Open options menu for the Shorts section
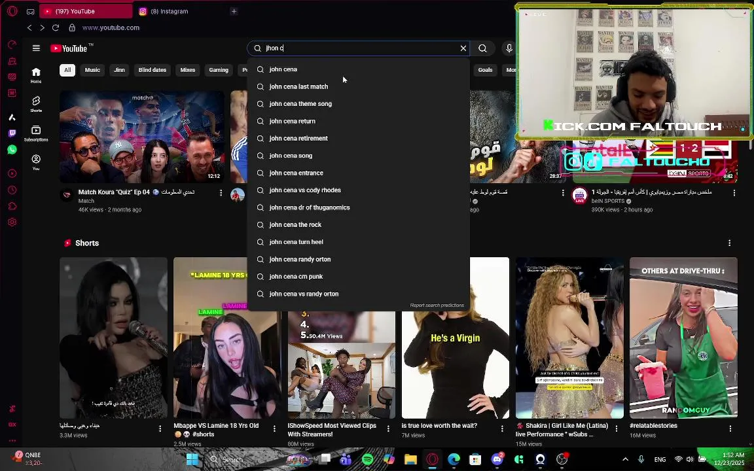754x471 pixels. [x=729, y=243]
